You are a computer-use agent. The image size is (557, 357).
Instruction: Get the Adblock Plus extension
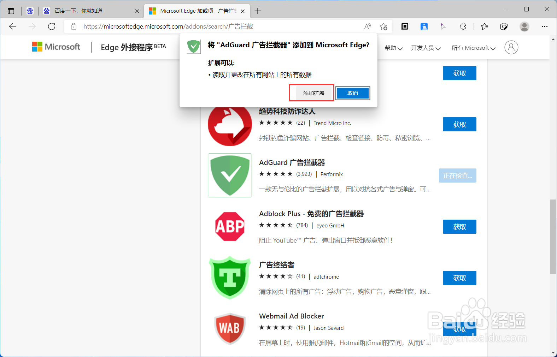tap(459, 227)
